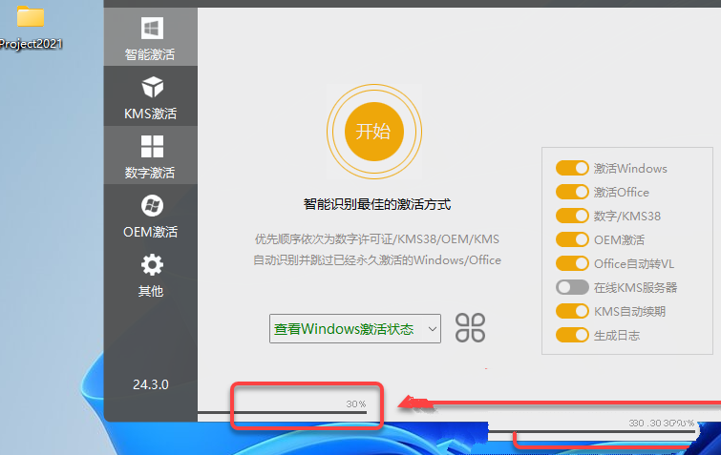
Task: Toggle the Office自动转VL switch
Action: 572,263
